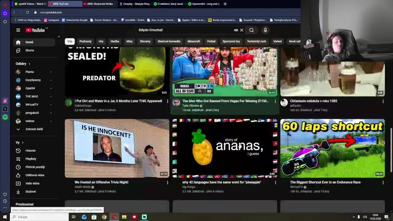Open Přehrát později list
The height and width of the screenshot is (221, 393).
click(x=34, y=167)
